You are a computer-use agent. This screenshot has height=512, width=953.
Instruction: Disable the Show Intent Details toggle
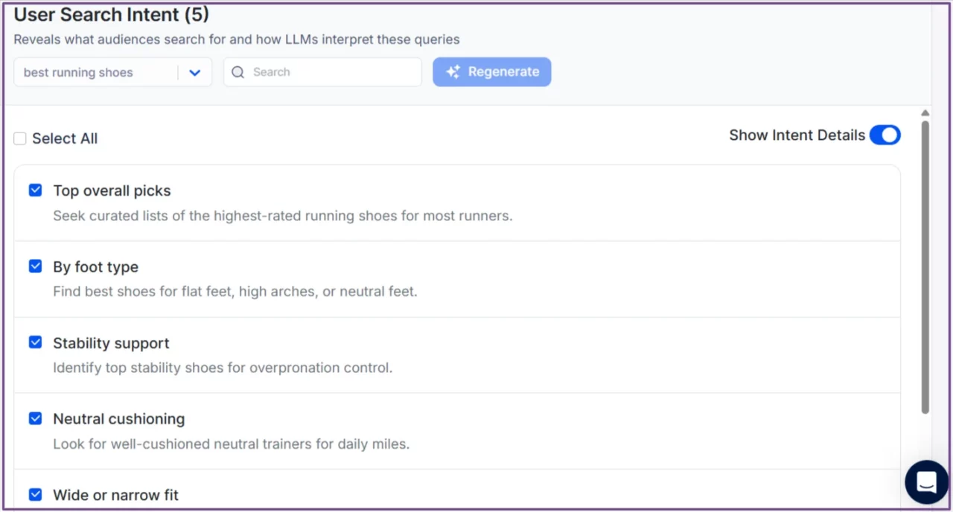coord(885,135)
